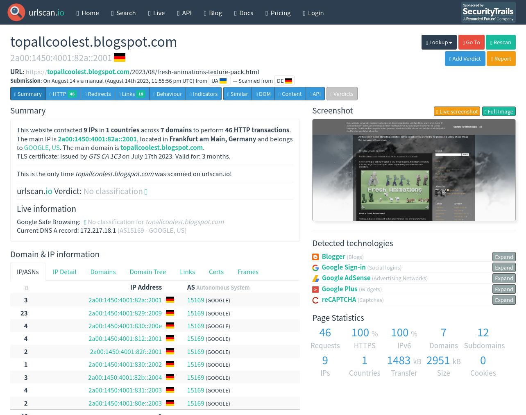Select the Domain Tree tab
526x415 pixels.
click(148, 272)
